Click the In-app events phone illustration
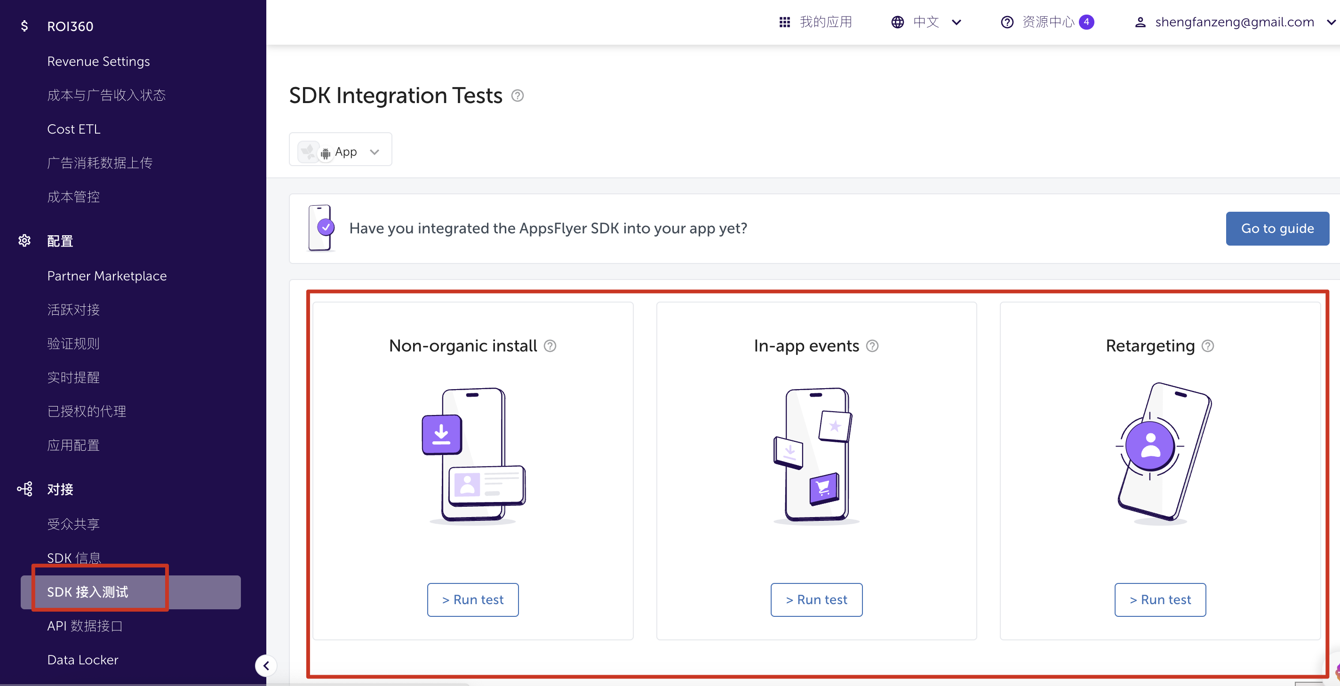 click(x=815, y=454)
